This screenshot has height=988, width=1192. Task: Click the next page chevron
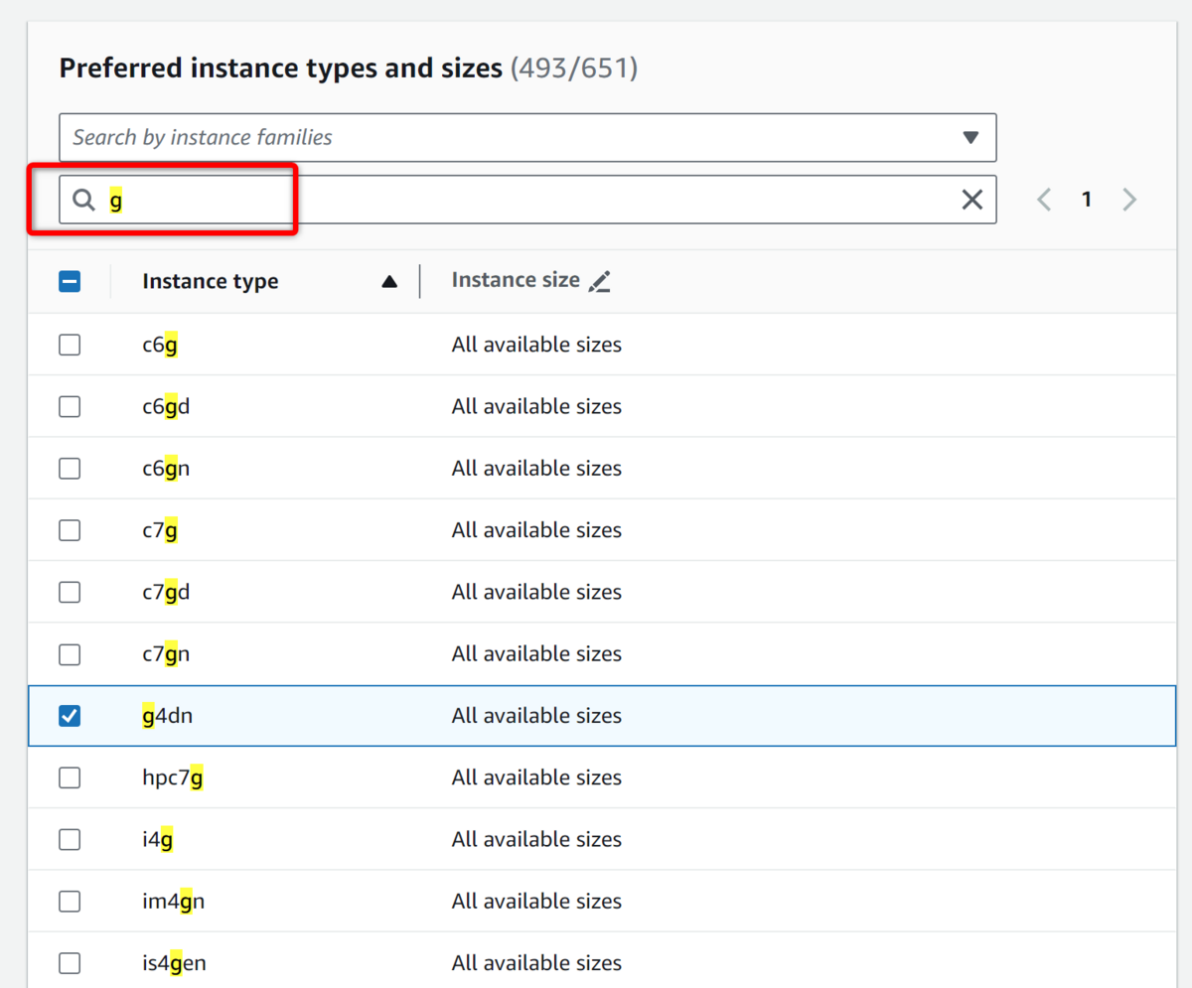click(1129, 200)
